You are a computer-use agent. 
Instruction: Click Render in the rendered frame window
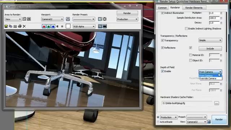pyautogui.click(x=127, y=13)
